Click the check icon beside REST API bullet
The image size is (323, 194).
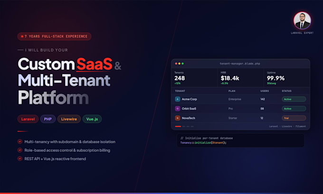coord(20,158)
